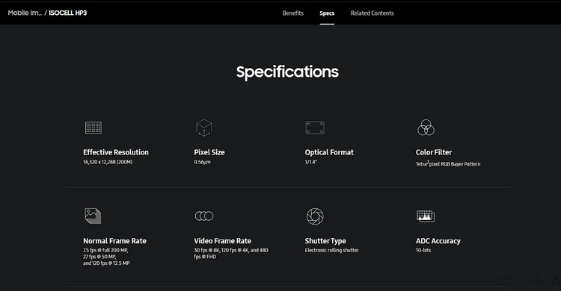Click the ADC Accuracy label
The height and width of the screenshot is (291, 561).
coord(438,241)
